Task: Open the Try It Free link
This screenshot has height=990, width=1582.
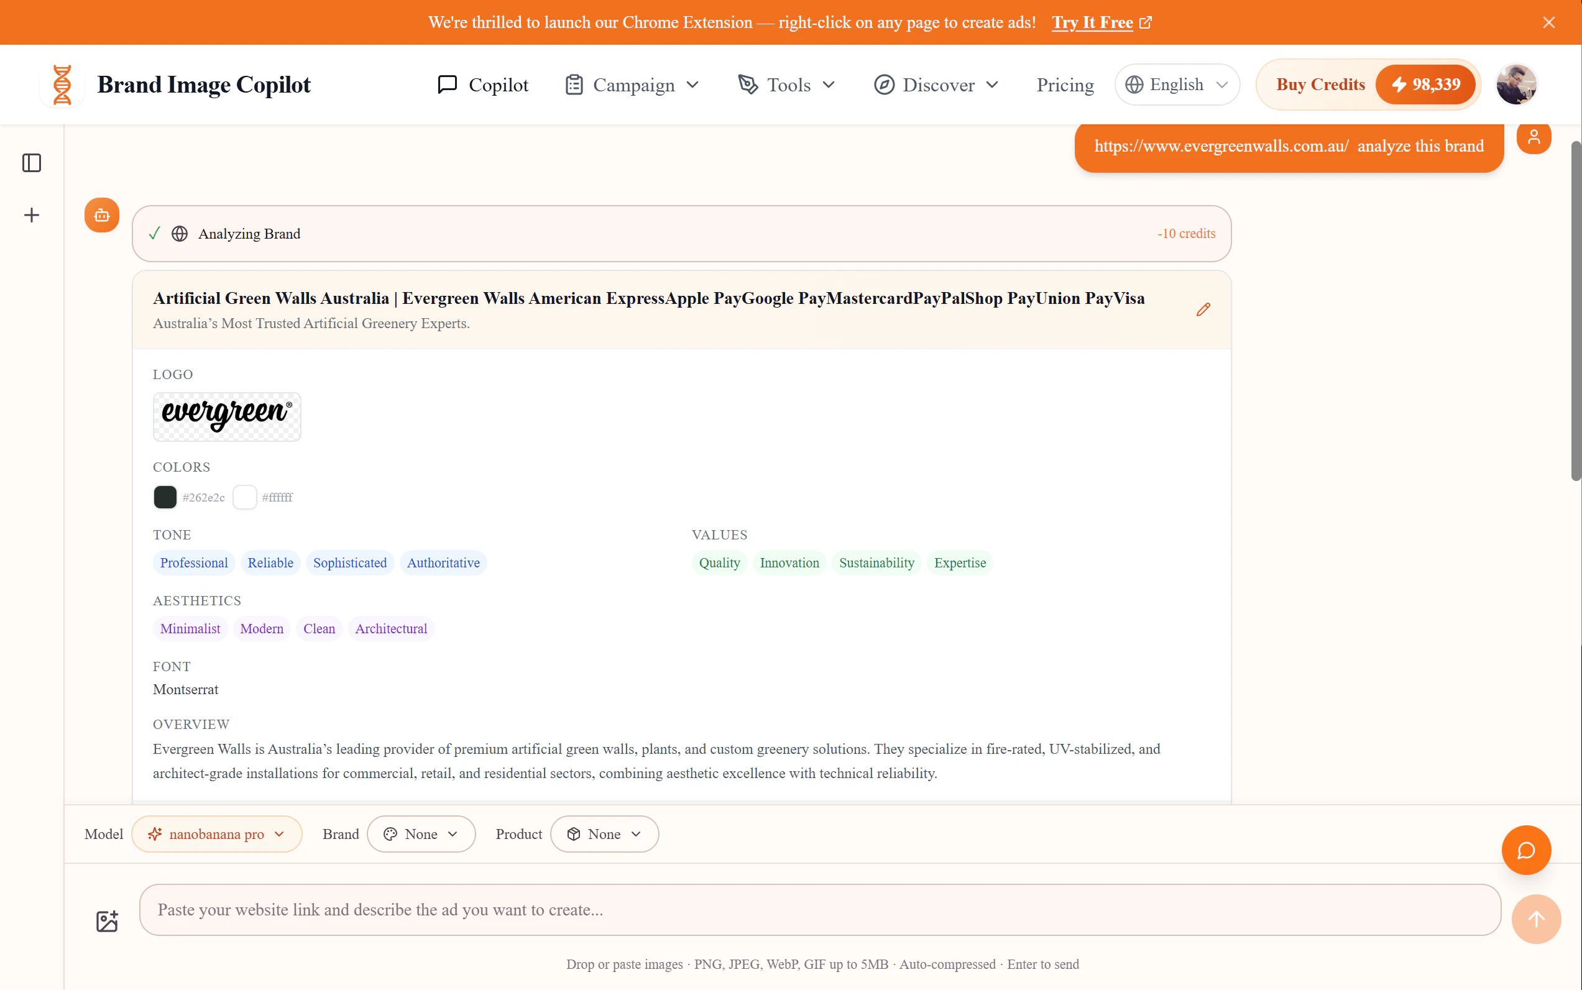Action: pyautogui.click(x=1093, y=22)
